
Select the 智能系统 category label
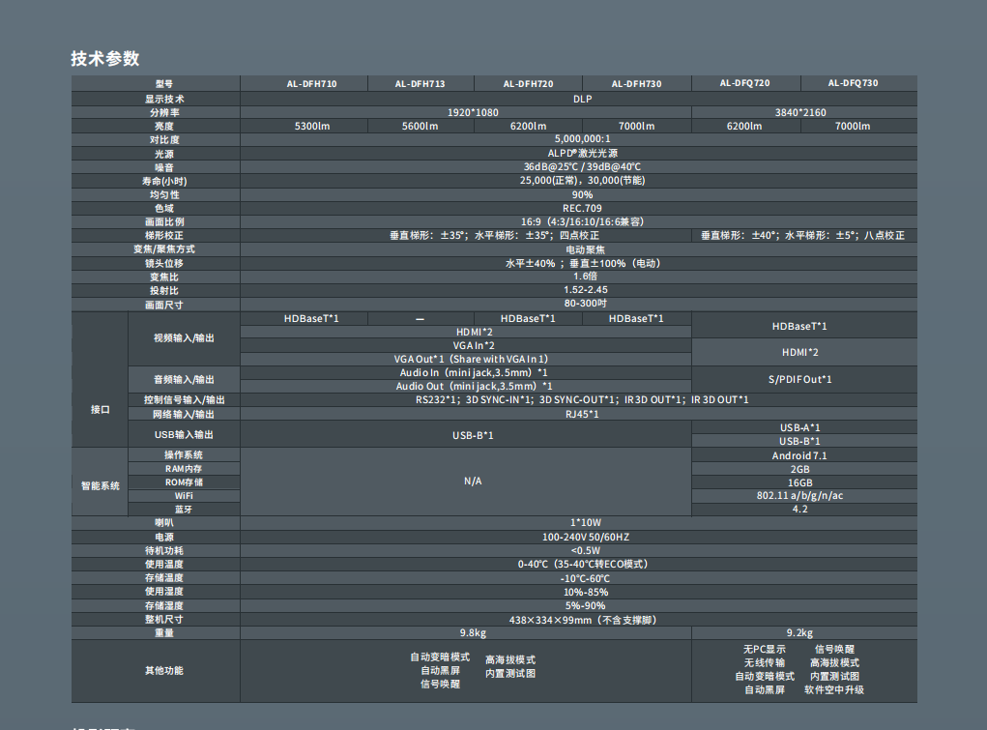coord(101,485)
